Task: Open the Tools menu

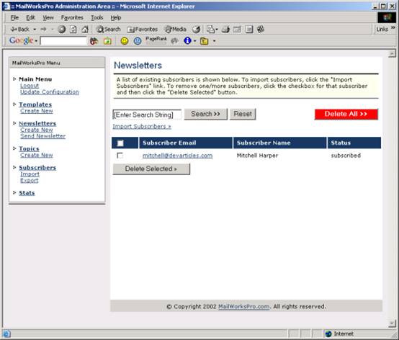Action: (97, 17)
